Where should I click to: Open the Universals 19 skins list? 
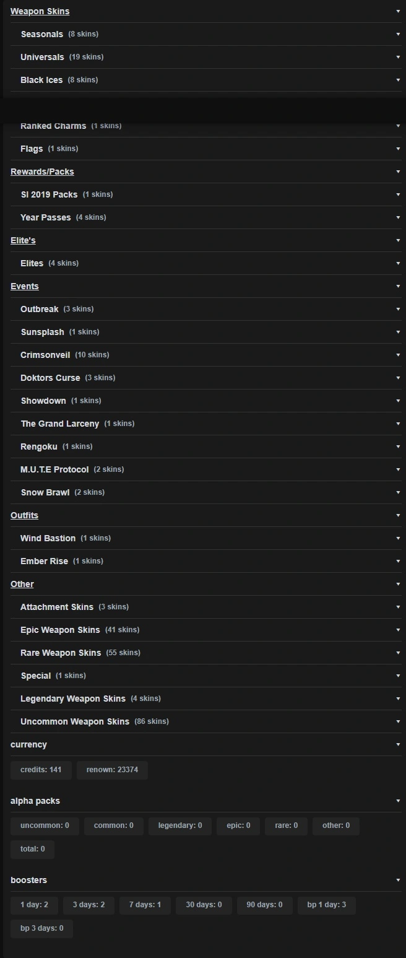click(x=206, y=57)
